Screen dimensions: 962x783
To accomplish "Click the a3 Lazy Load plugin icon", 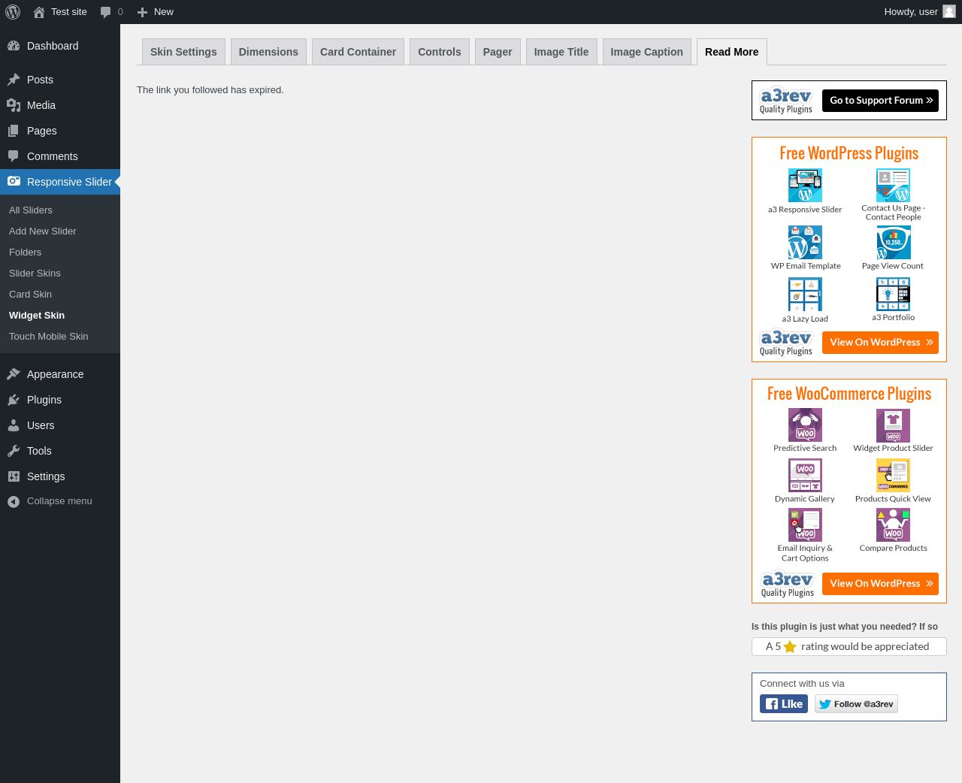I will (805, 295).
